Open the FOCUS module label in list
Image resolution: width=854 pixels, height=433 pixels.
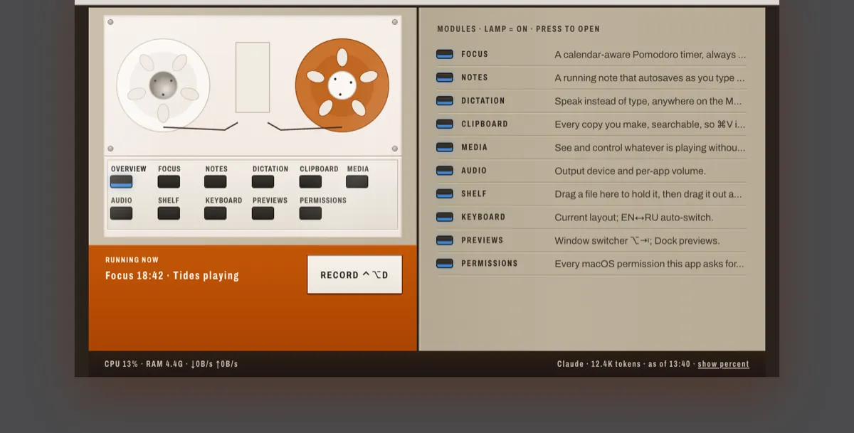pyautogui.click(x=475, y=54)
